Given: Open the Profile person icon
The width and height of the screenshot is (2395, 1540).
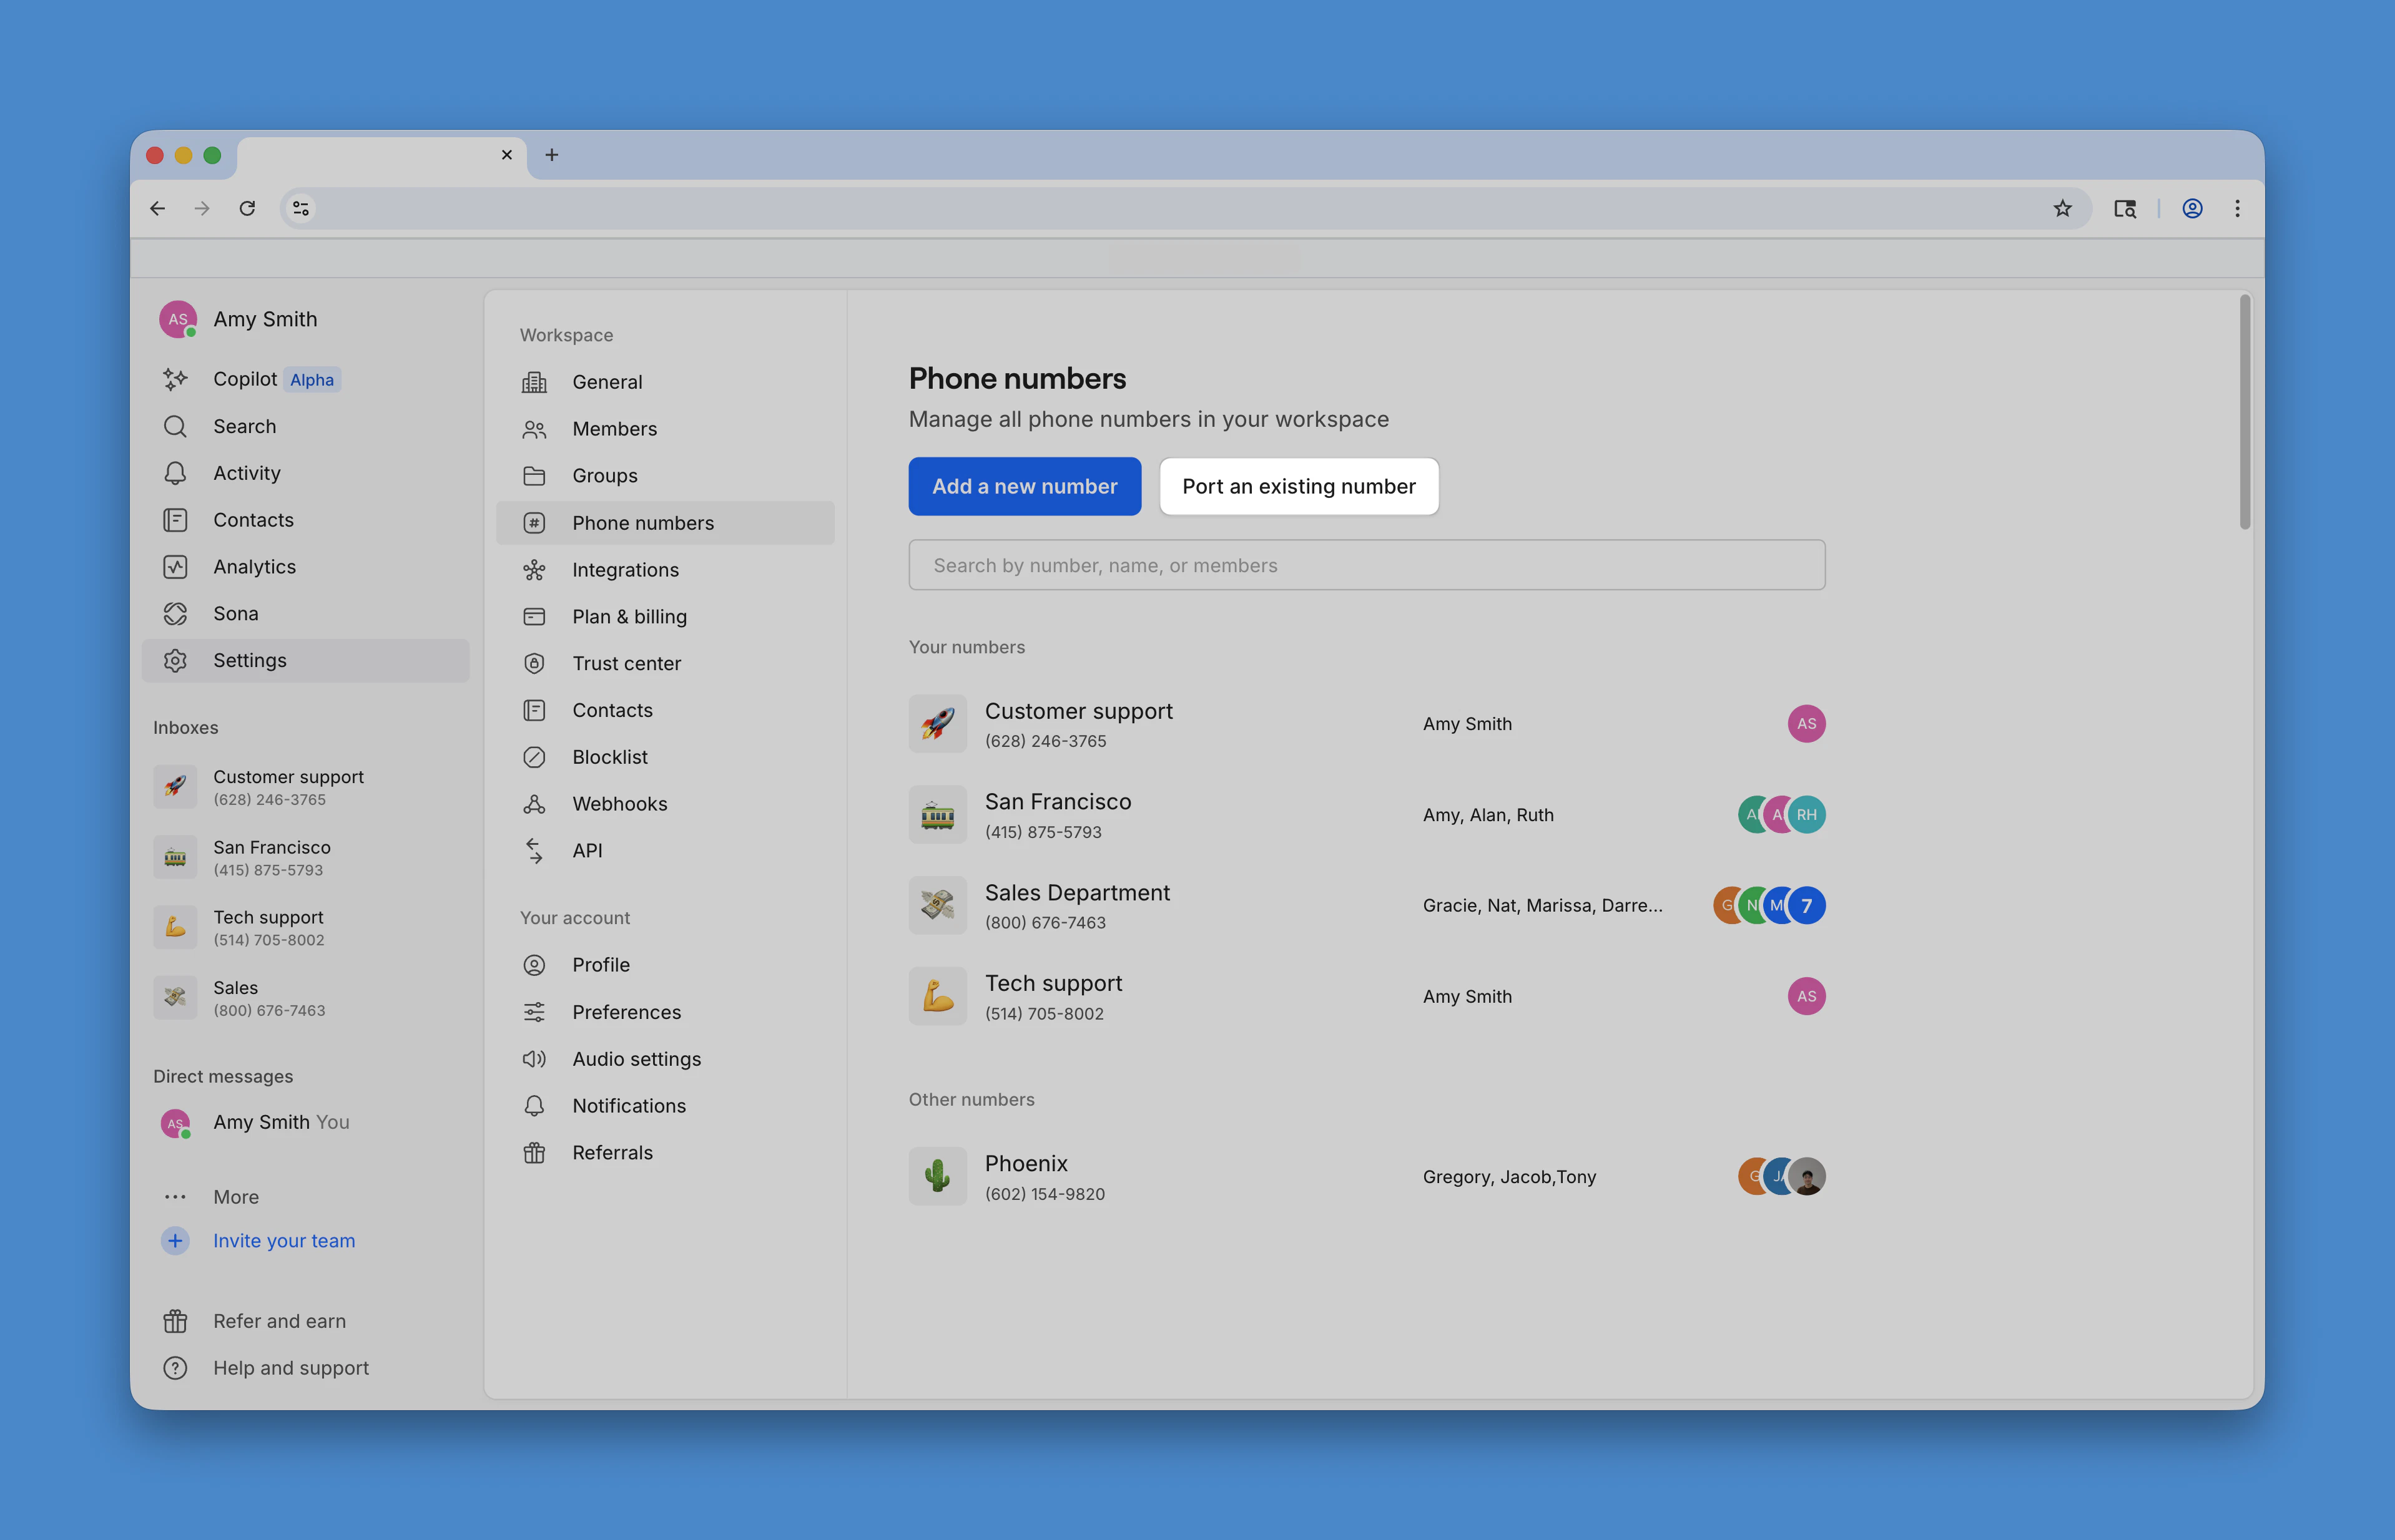Looking at the screenshot, I should pyautogui.click(x=534, y=965).
